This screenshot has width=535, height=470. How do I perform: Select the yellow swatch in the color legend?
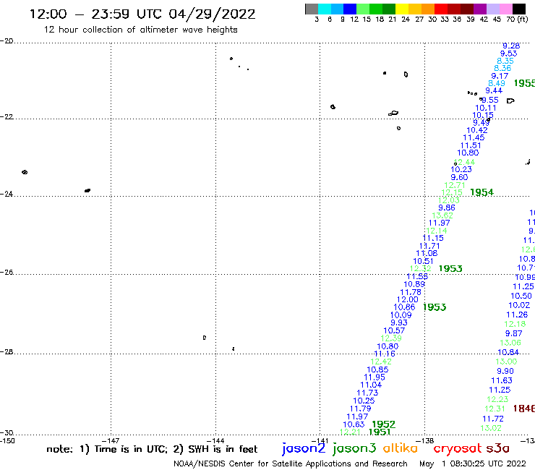[402, 9]
